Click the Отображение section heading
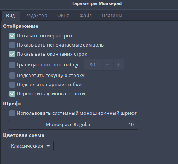The image size is (178, 164). tap(21, 26)
